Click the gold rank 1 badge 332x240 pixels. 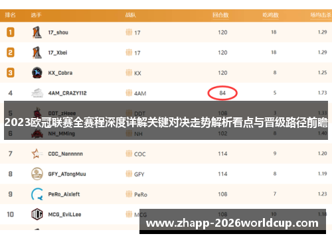11,32
